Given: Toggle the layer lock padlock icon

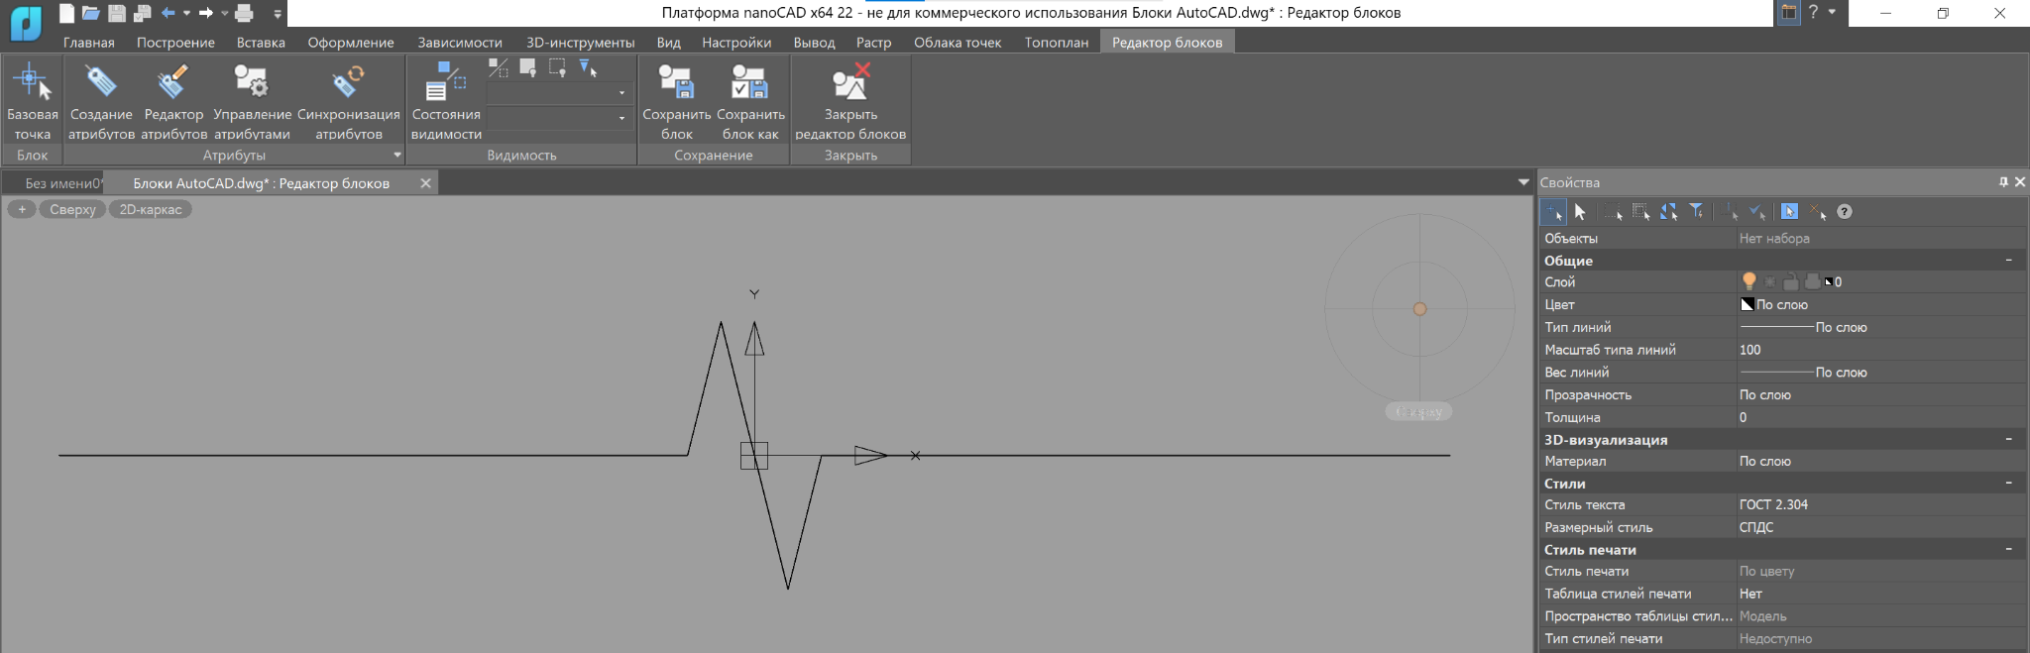Looking at the screenshot, I should 1791,282.
